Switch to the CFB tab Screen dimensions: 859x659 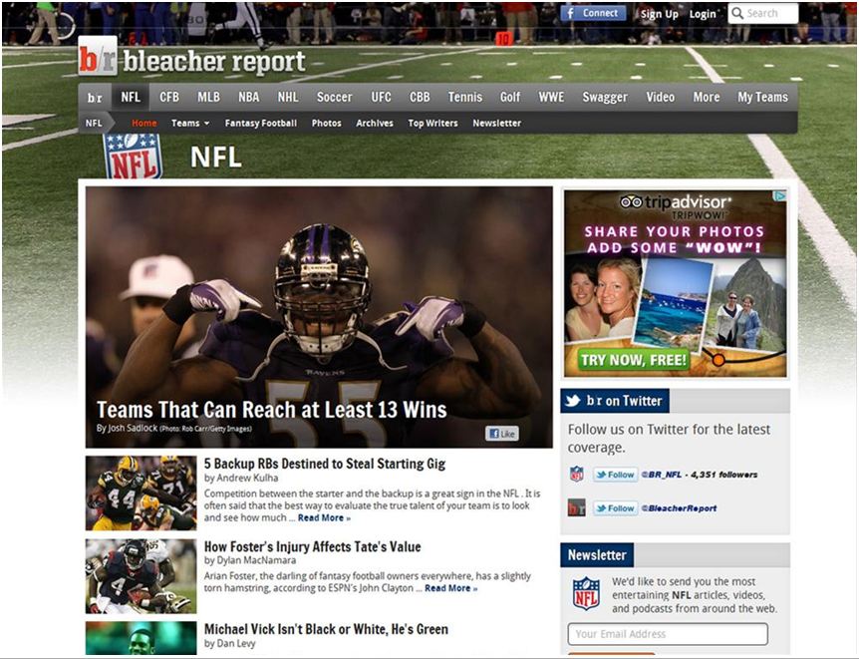[169, 97]
